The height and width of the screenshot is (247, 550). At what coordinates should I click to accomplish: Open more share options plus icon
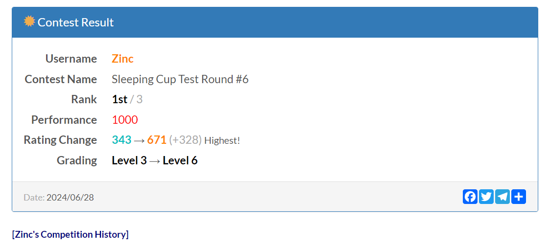[x=519, y=197]
